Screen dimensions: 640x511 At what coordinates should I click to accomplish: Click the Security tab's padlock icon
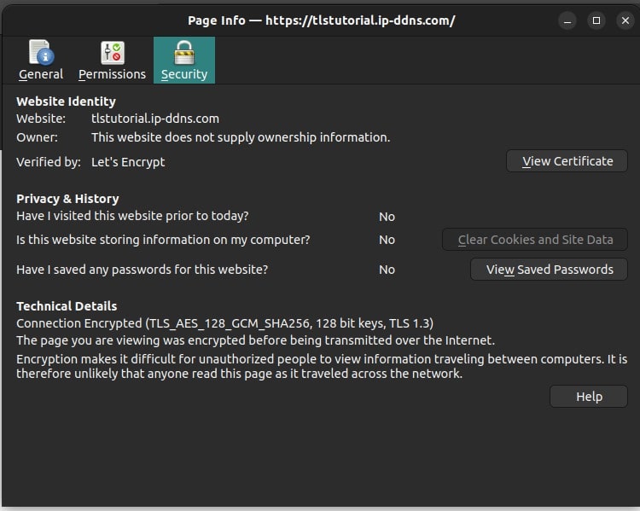(184, 53)
